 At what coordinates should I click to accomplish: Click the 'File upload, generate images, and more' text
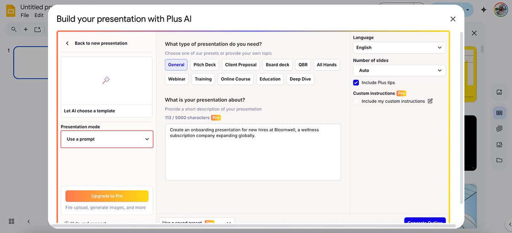[x=105, y=207]
